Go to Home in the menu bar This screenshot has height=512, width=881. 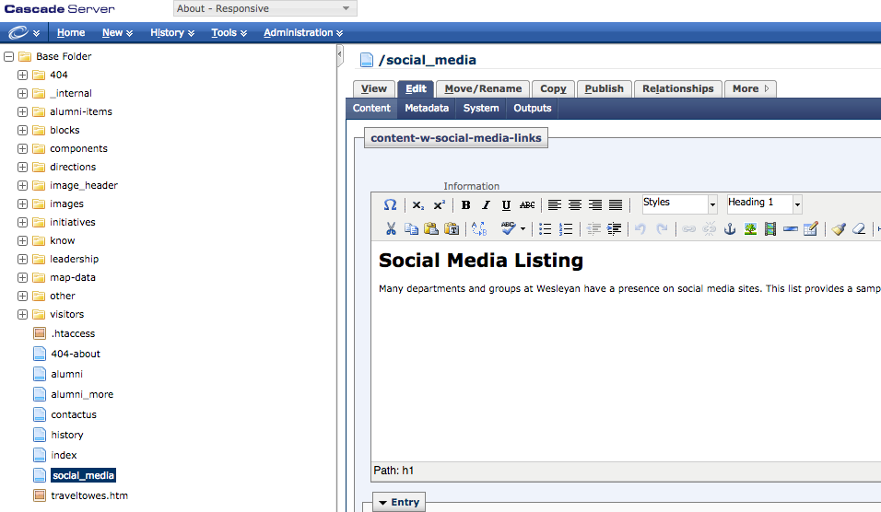tap(71, 32)
